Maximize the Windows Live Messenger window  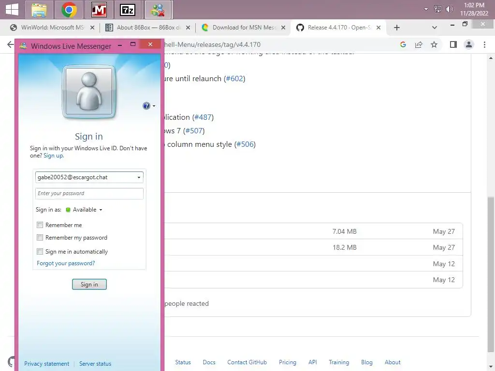133,44
